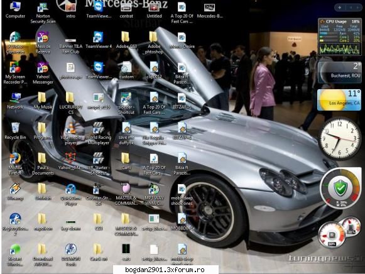Image resolution: width=365 pixels, height=274 pixels.
Task: Open the Download folder icon
Action: pyautogui.click(x=43, y=255)
